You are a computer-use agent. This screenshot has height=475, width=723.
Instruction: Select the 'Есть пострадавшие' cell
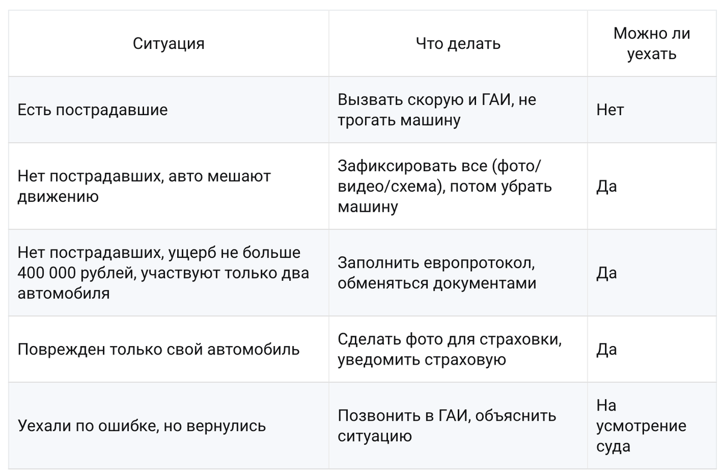(169, 110)
